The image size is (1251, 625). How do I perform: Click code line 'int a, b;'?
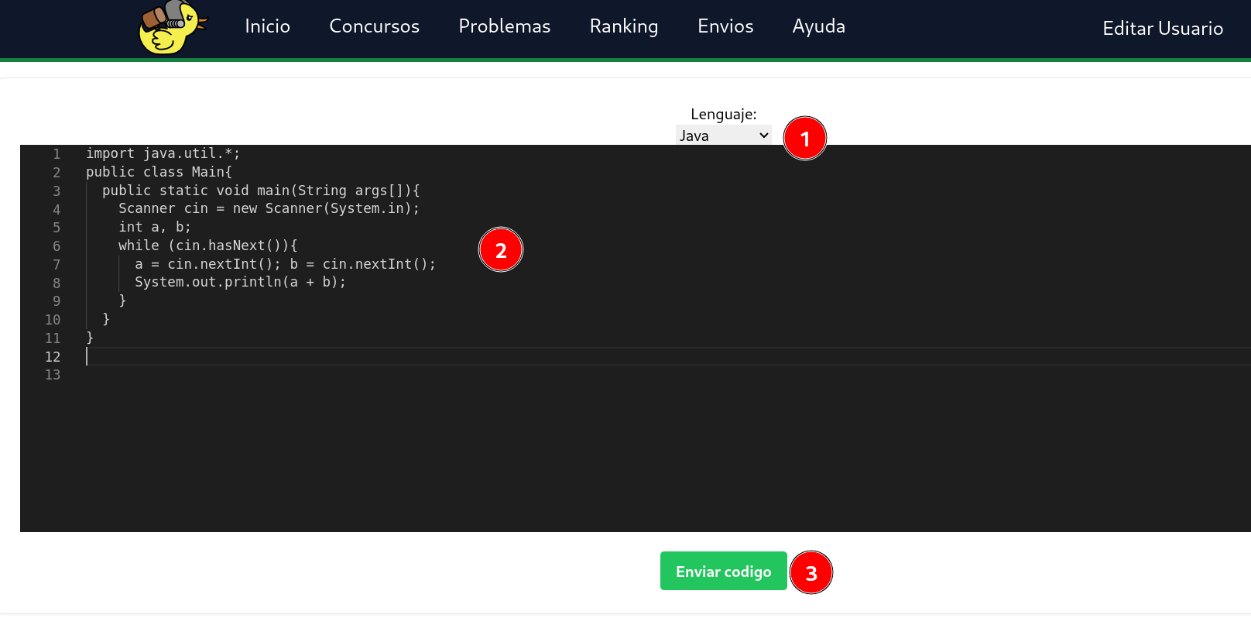pyautogui.click(x=155, y=227)
